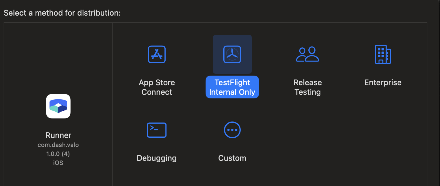The height and width of the screenshot is (186, 440).
Task: Choose Enterprise as distribution method
Action: click(383, 82)
